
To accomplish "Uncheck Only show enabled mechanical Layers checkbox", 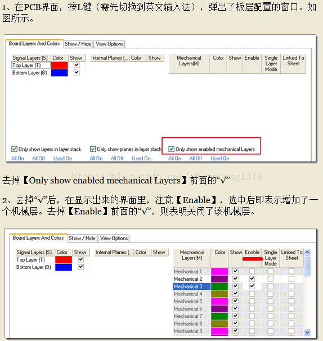I will (172, 149).
